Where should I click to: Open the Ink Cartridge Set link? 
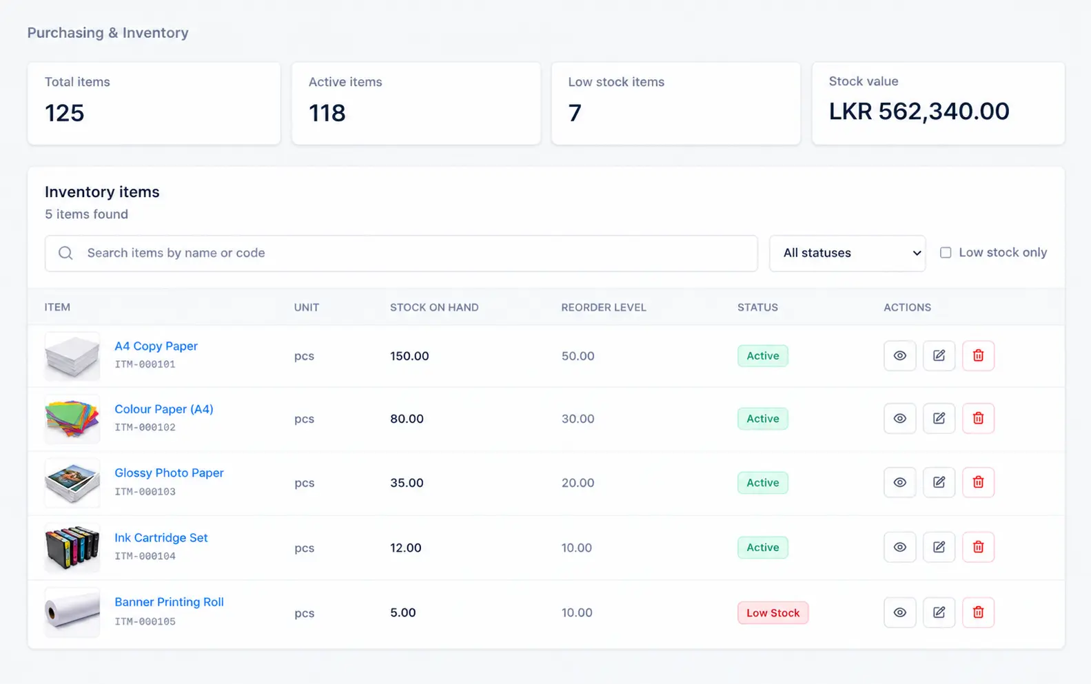click(161, 537)
